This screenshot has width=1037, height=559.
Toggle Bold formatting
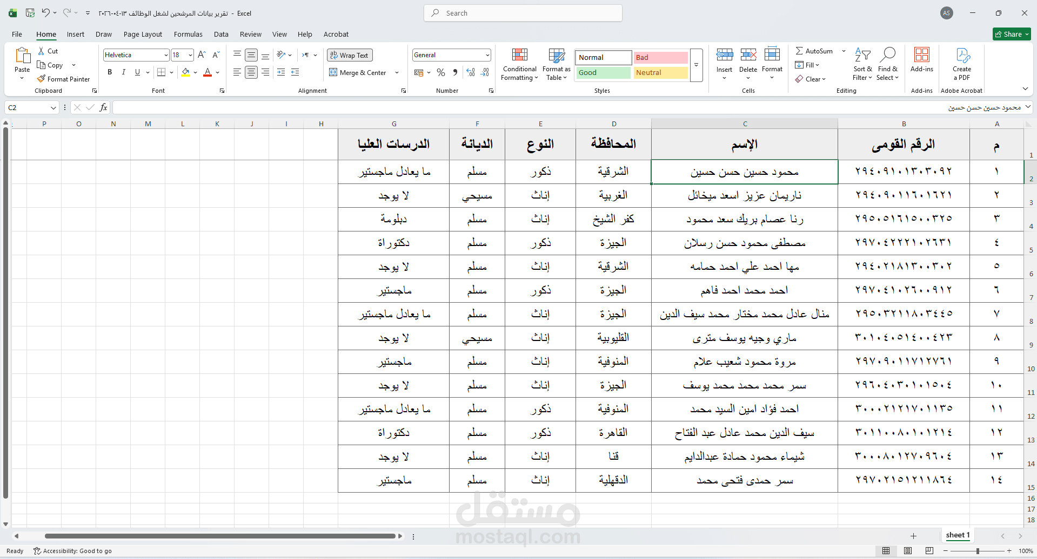pyautogui.click(x=110, y=72)
